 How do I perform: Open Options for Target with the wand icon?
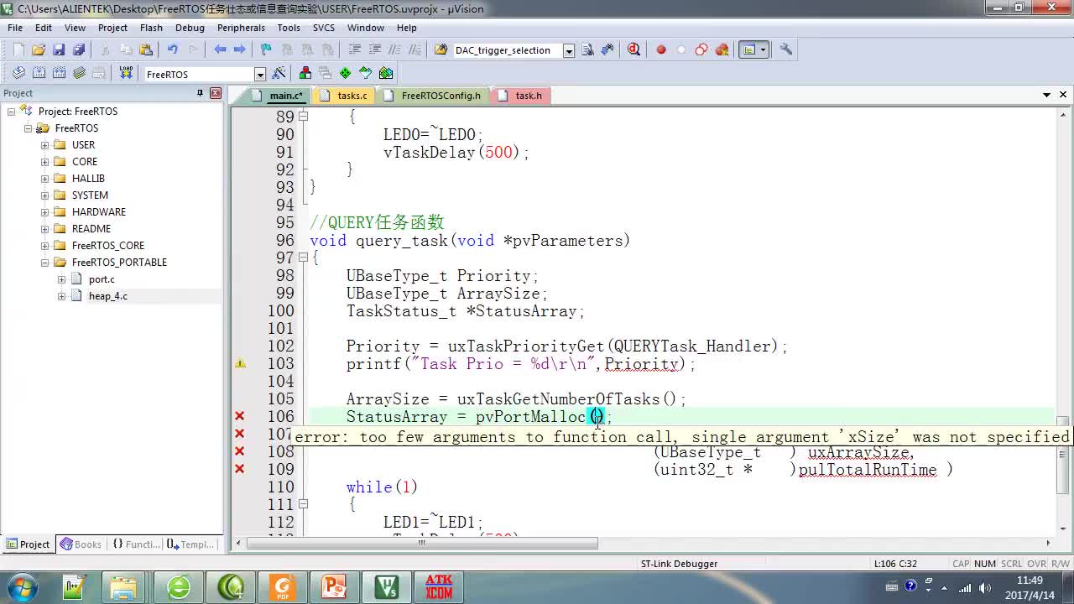point(279,74)
